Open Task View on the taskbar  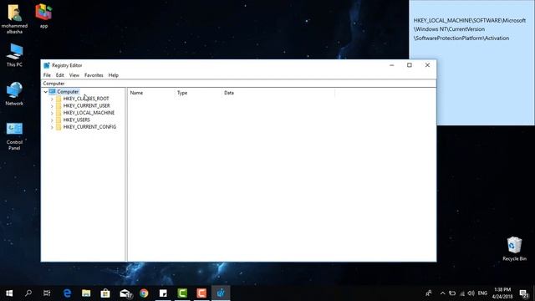(47, 293)
